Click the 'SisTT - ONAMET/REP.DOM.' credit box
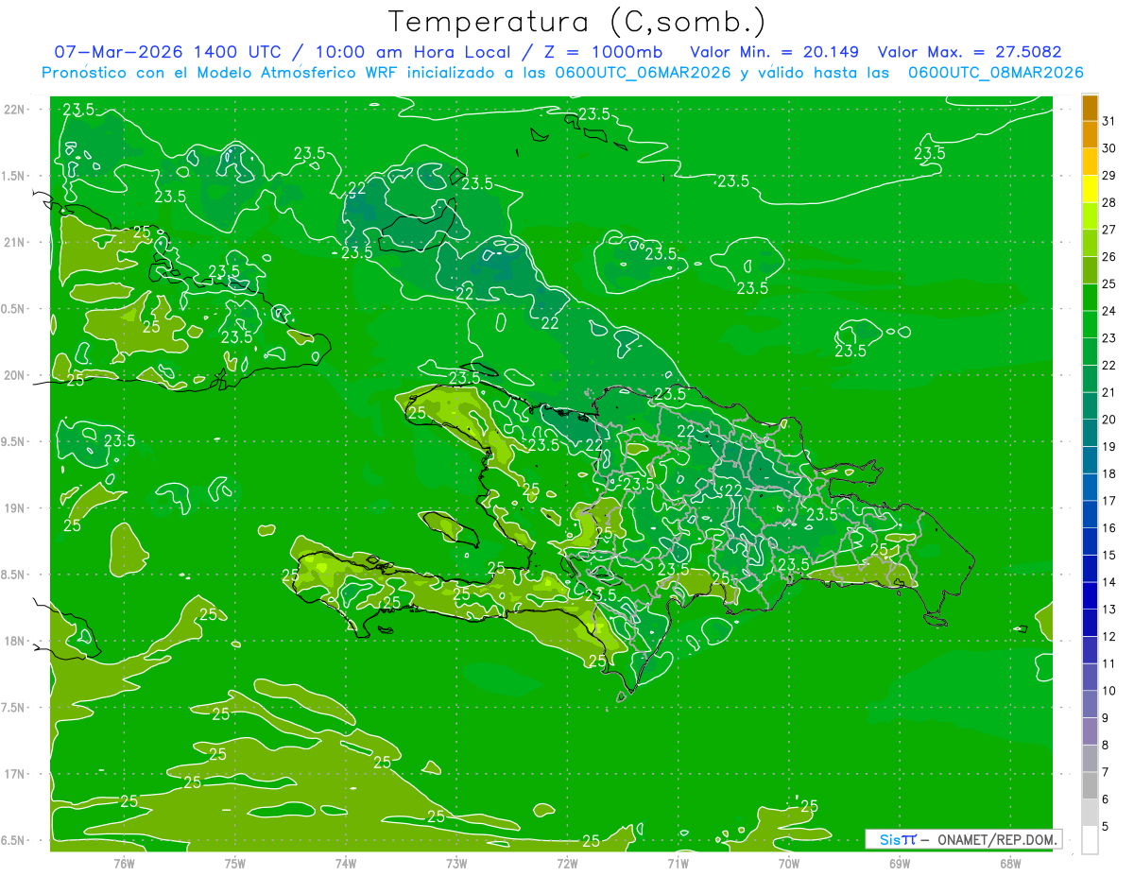 coord(963,839)
